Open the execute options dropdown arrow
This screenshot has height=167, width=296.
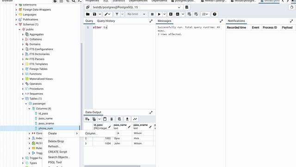[165, 14]
